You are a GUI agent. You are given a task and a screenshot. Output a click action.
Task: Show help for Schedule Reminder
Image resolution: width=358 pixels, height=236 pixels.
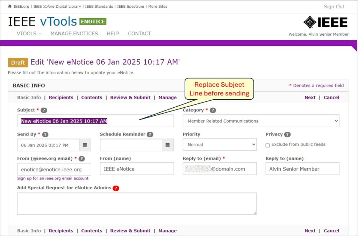[150, 135]
